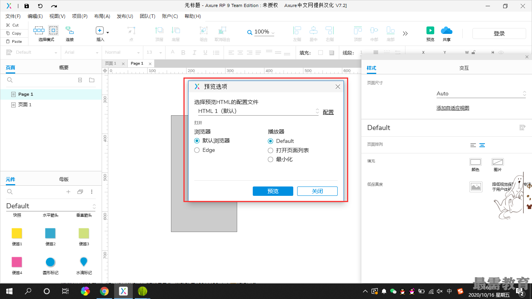Viewport: 532px width, 299px height.
Task: Expand the 插入 dropdown arrow
Action: pyautogui.click(x=108, y=33)
